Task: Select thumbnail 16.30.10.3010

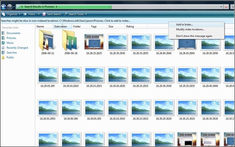Action: (117, 108)
